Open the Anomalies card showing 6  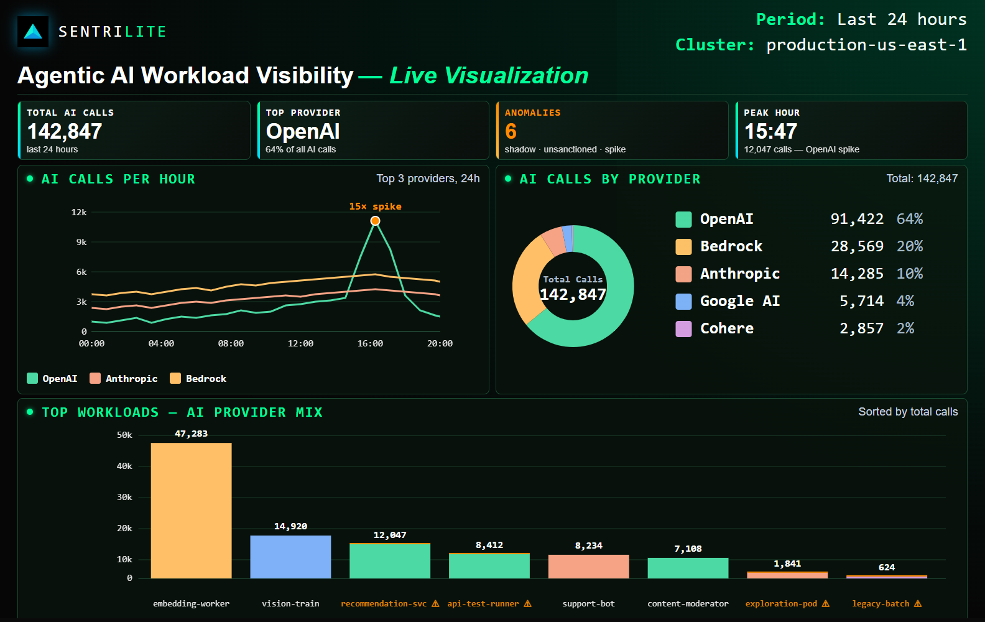[x=612, y=131]
